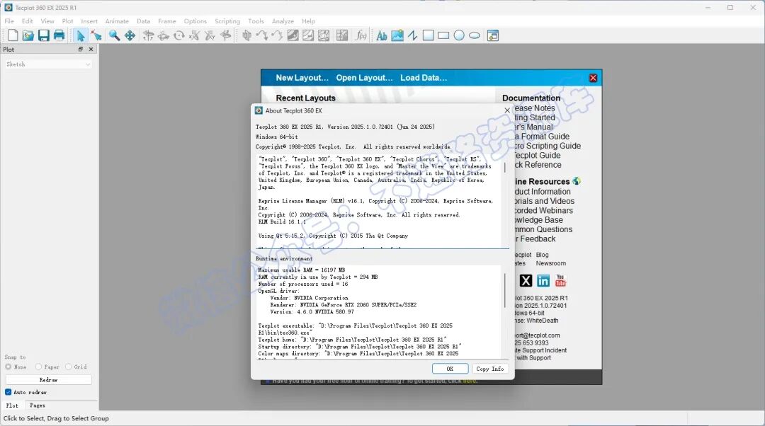Save layout using the floppy disk icon
765x426 pixels.
43,35
